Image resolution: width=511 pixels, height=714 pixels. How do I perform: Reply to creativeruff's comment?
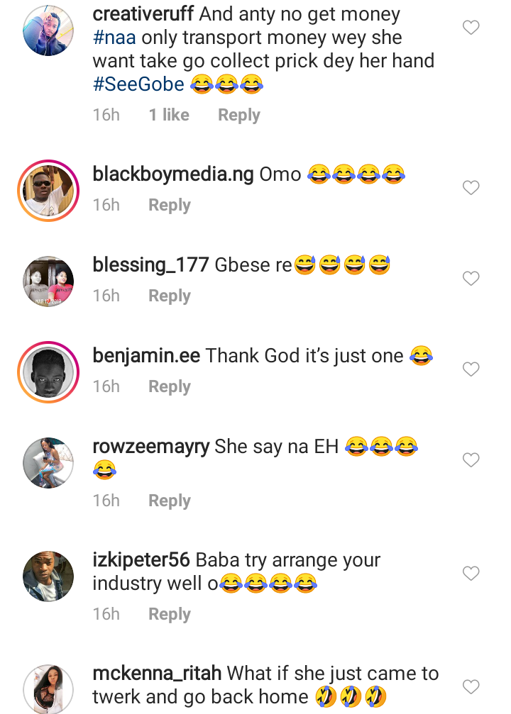pyautogui.click(x=238, y=115)
